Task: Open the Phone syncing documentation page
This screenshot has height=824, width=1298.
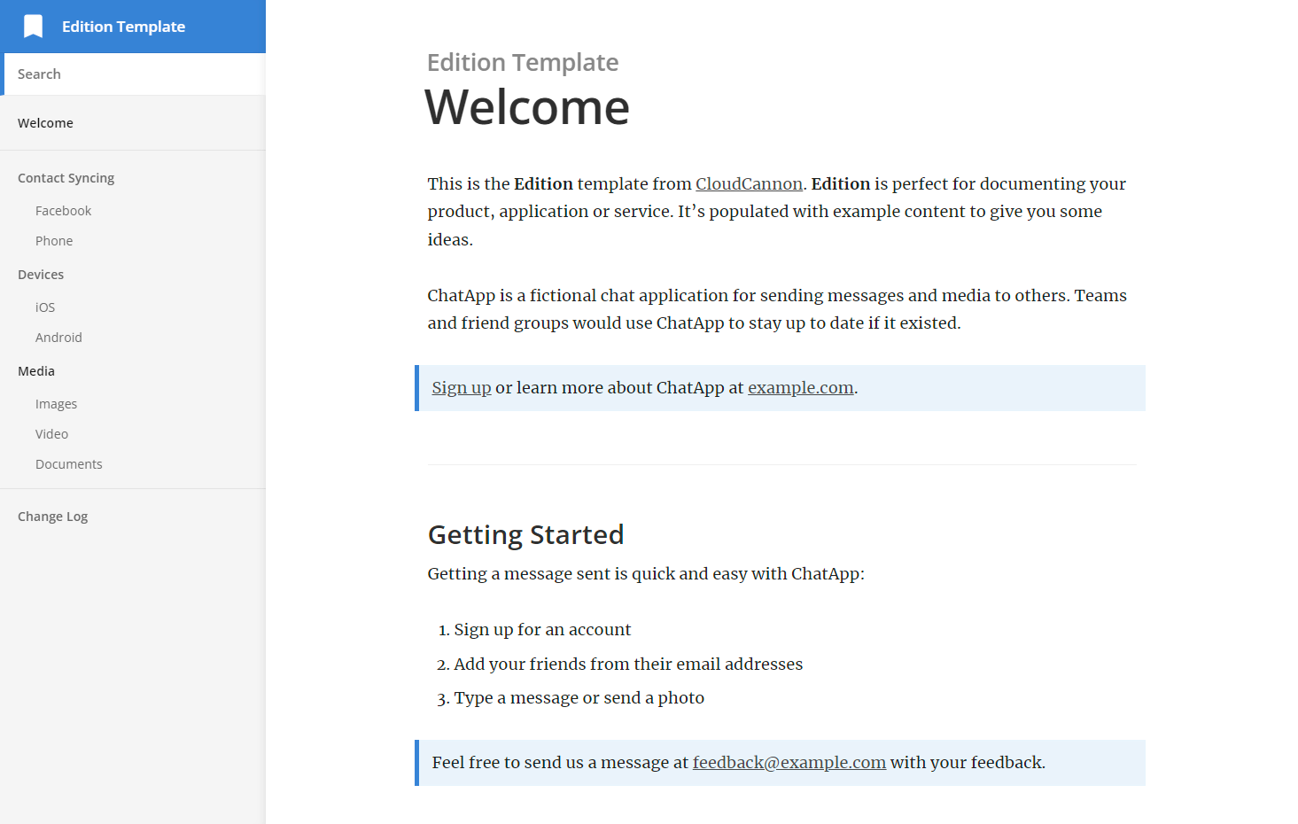Action: tap(54, 240)
